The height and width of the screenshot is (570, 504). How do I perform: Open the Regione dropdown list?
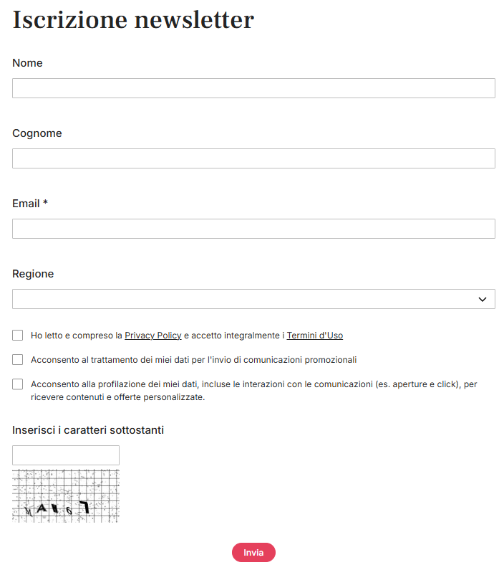pos(253,299)
